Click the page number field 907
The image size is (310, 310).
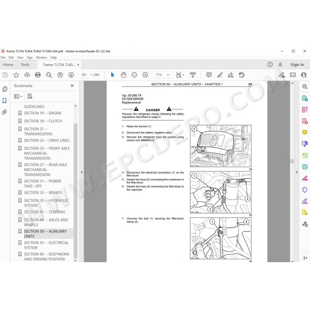click(x=84, y=75)
